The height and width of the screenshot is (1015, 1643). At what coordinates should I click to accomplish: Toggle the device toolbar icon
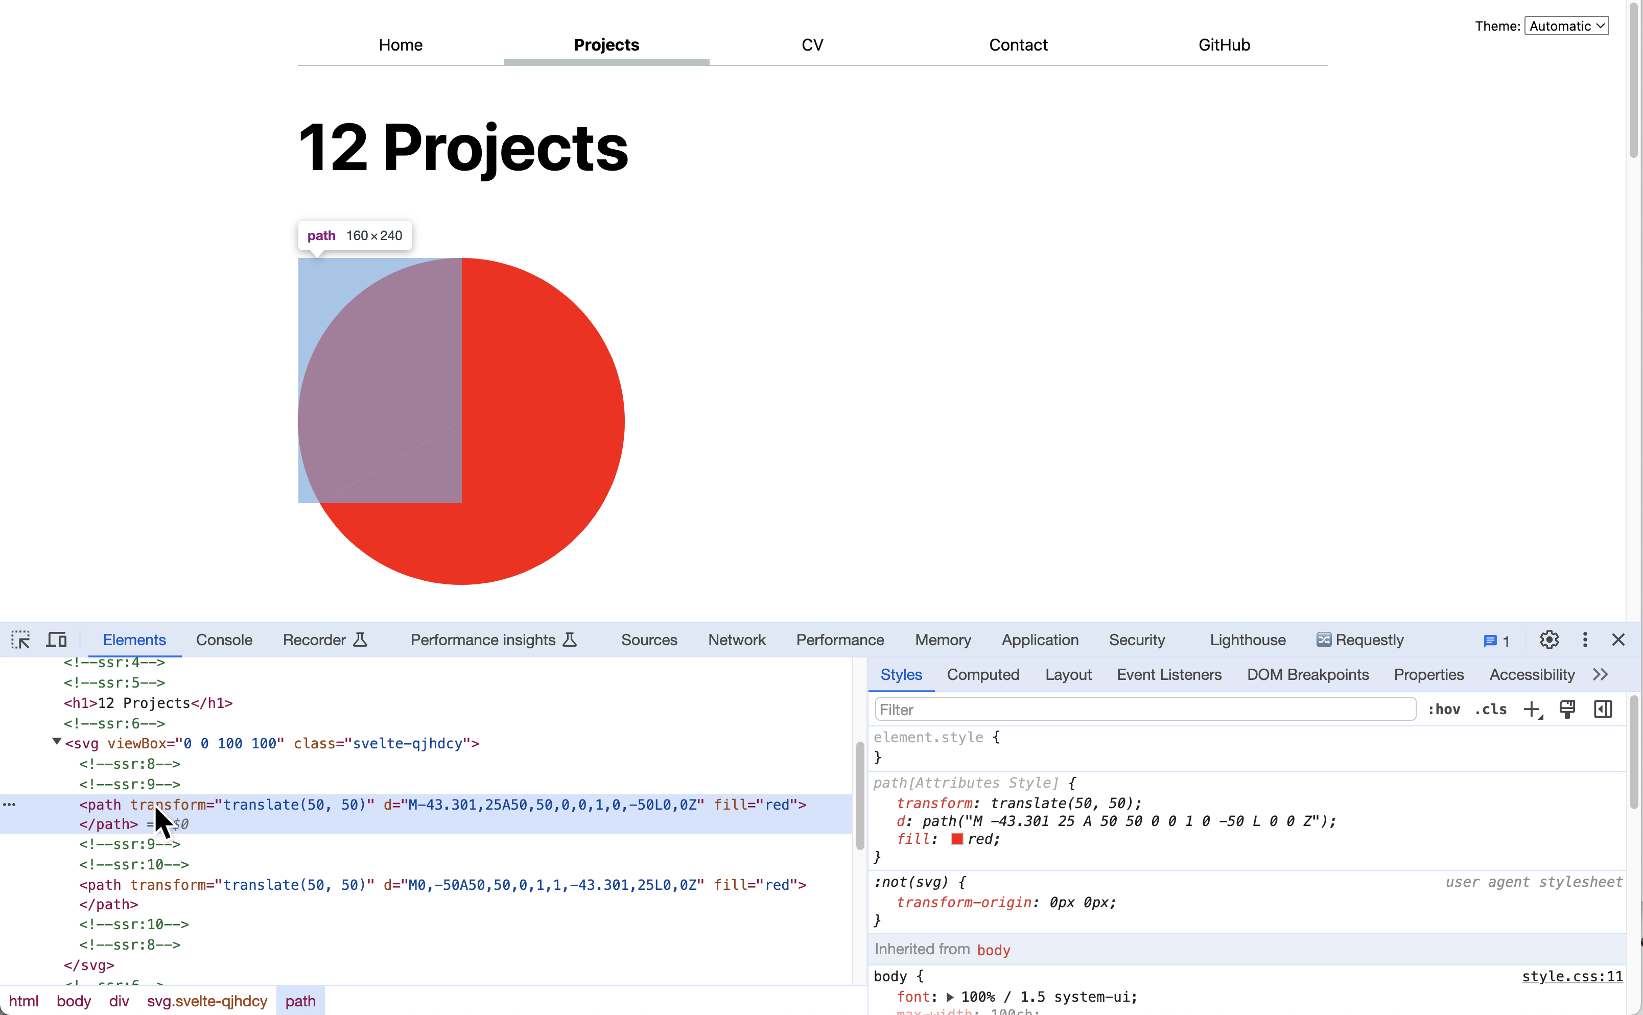coord(56,640)
